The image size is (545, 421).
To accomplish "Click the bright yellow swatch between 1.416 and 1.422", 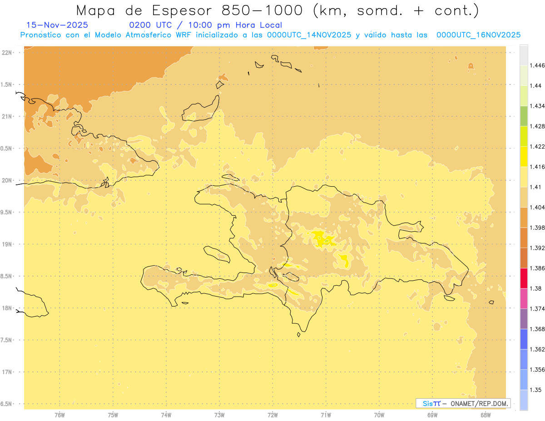I will click(x=524, y=157).
